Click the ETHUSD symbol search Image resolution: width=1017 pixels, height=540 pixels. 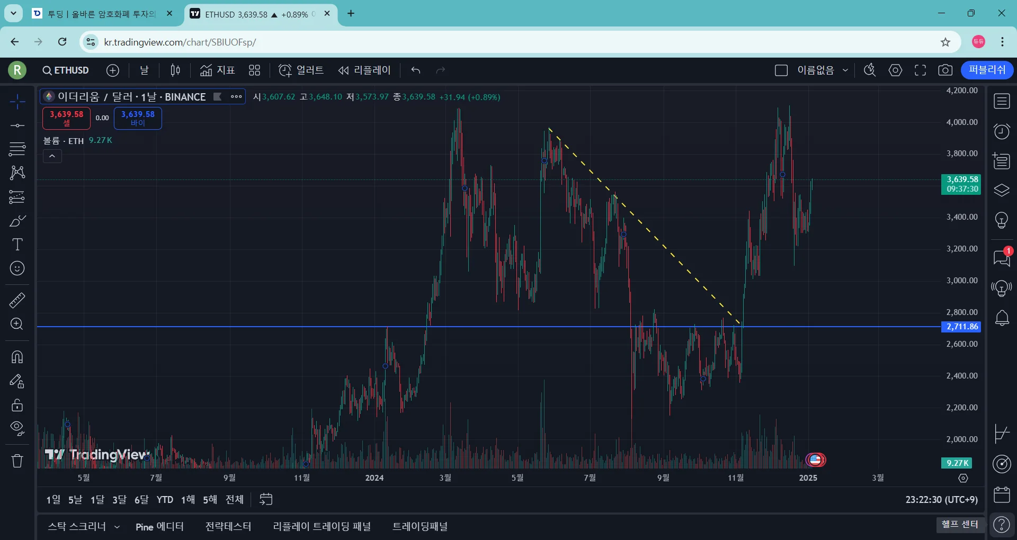66,70
